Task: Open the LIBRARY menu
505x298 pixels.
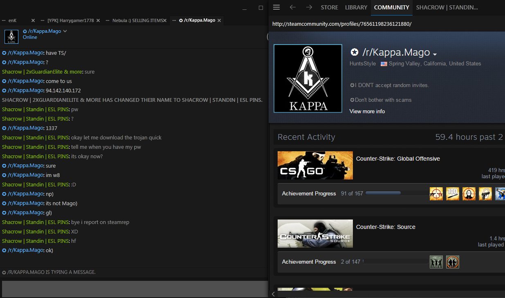Action: 356,7
